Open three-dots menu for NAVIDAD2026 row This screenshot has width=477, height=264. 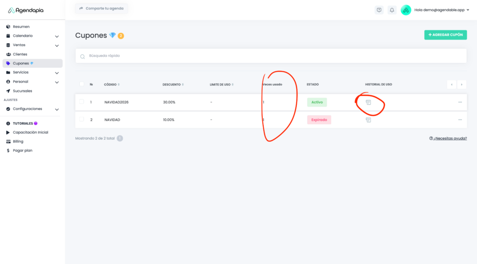tap(460, 102)
